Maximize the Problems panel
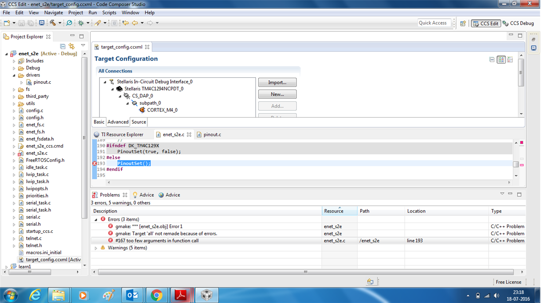The width and height of the screenshot is (541, 303). point(519,194)
